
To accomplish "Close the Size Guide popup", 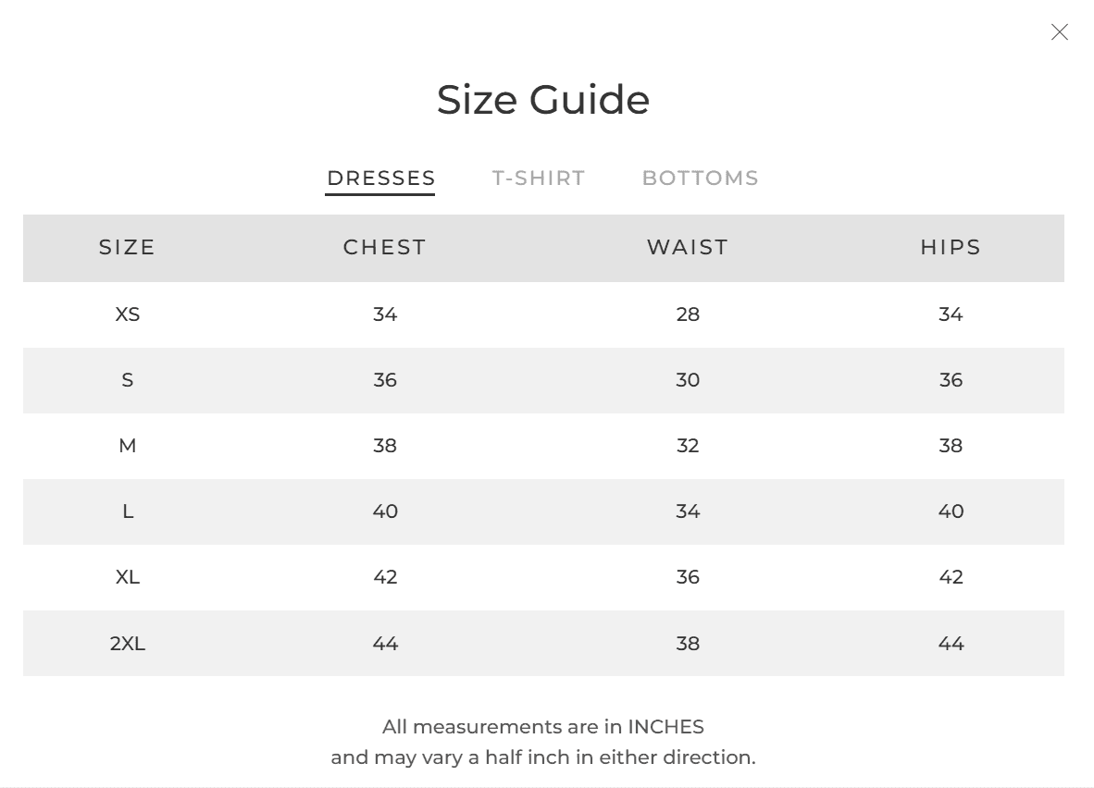I will [1059, 32].
